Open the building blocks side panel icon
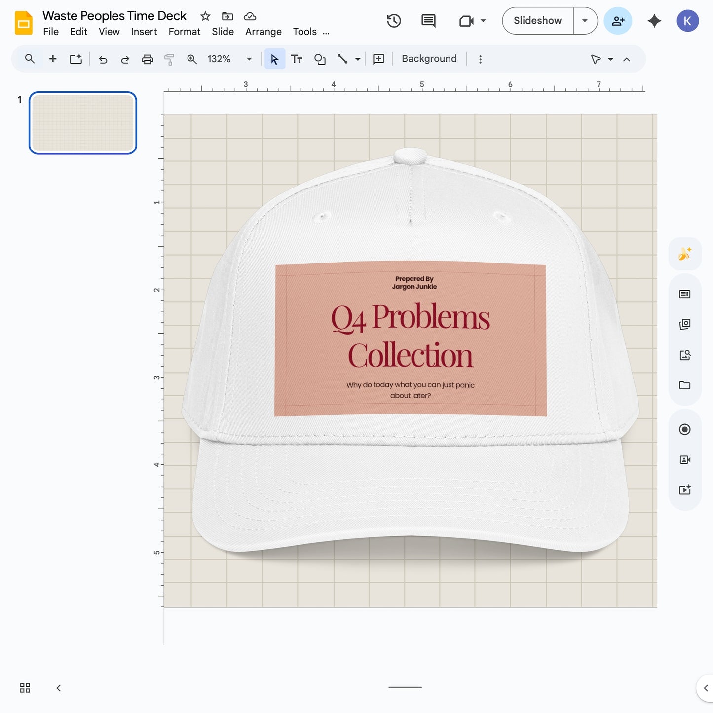This screenshot has width=713, height=713. tap(685, 324)
